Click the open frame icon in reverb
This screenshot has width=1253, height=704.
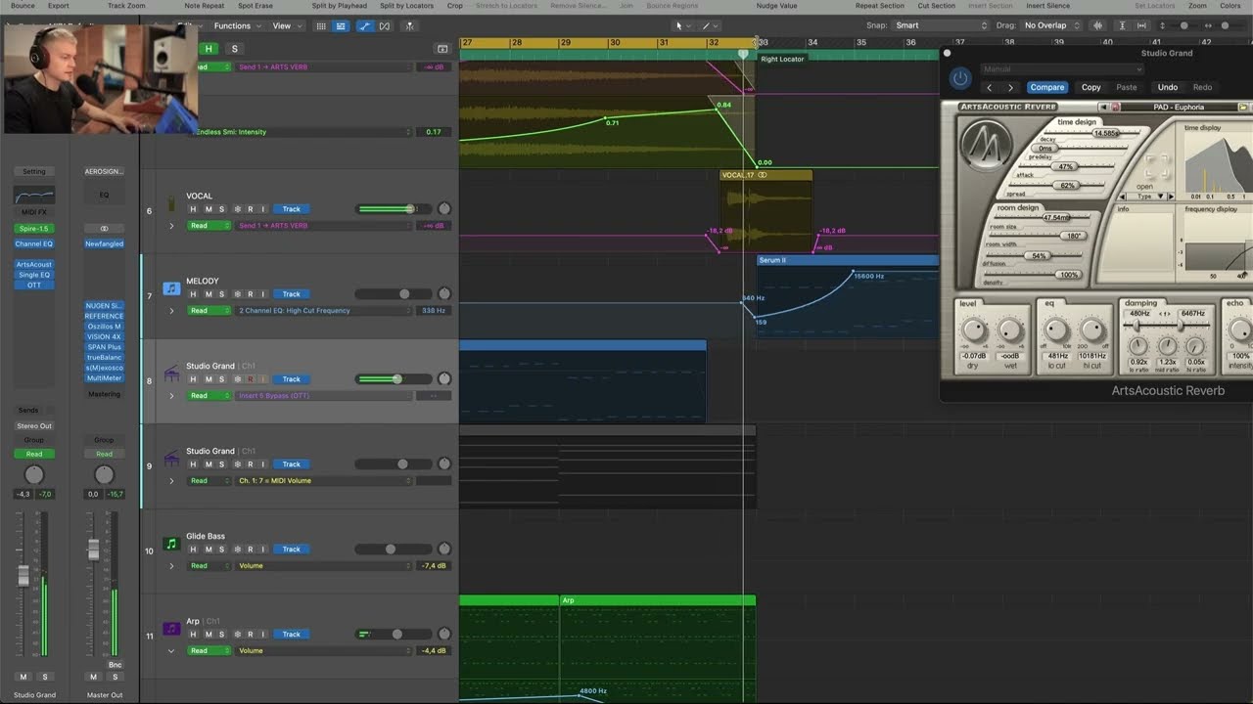tap(1157, 166)
